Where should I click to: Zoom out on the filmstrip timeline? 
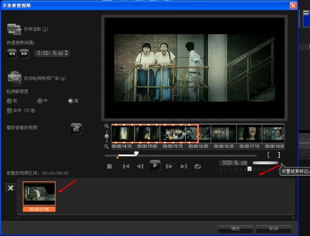(106, 146)
